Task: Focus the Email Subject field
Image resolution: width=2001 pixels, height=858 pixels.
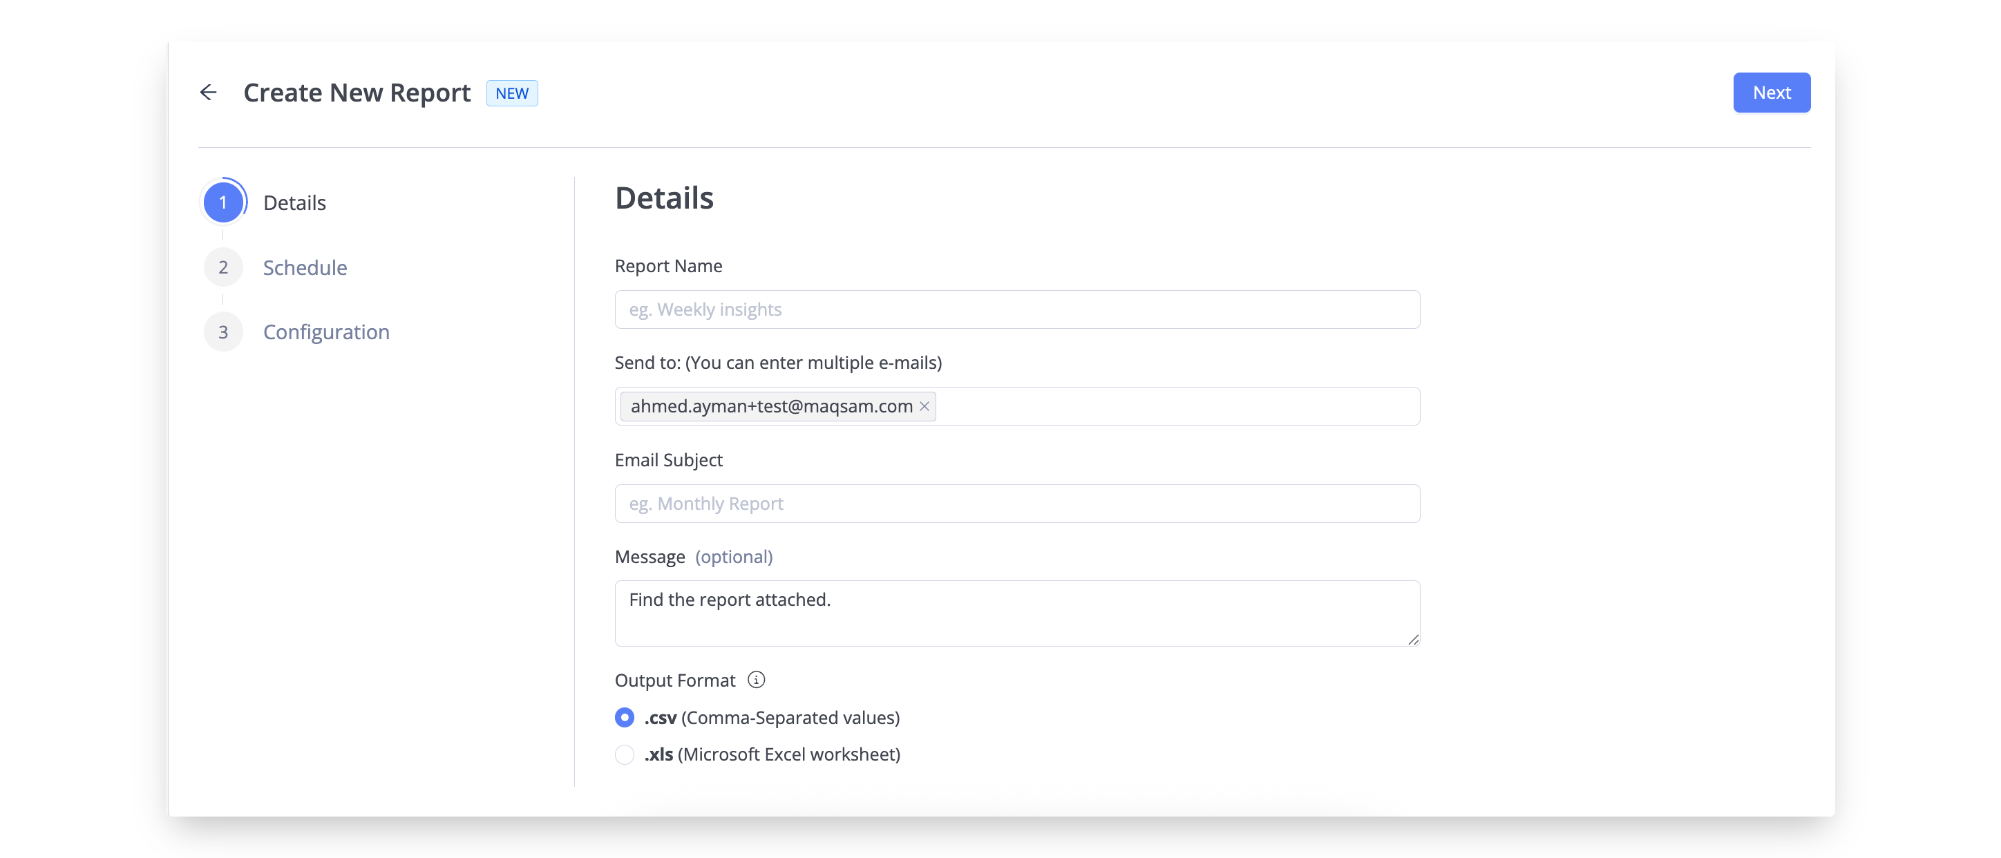Action: 1017,504
